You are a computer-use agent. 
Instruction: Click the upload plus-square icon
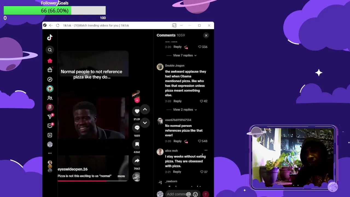(50, 135)
